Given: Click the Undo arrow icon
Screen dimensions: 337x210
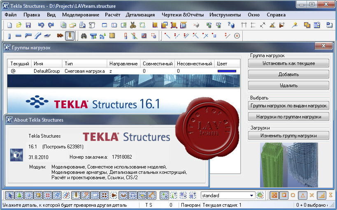Looking at the screenshot, I should (41, 25).
